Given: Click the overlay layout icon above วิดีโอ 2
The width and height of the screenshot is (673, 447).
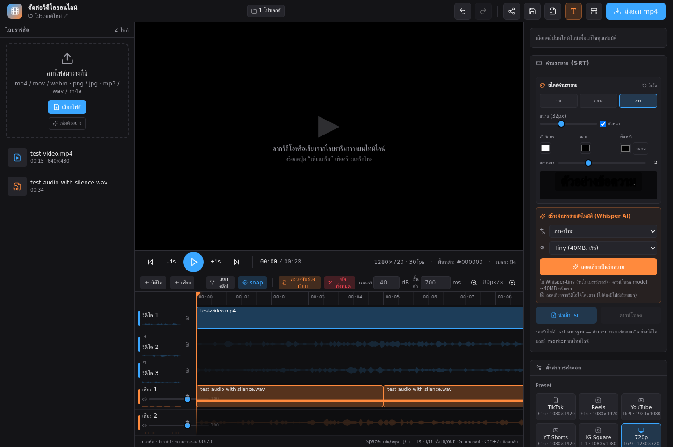Looking at the screenshot, I should [144, 336].
